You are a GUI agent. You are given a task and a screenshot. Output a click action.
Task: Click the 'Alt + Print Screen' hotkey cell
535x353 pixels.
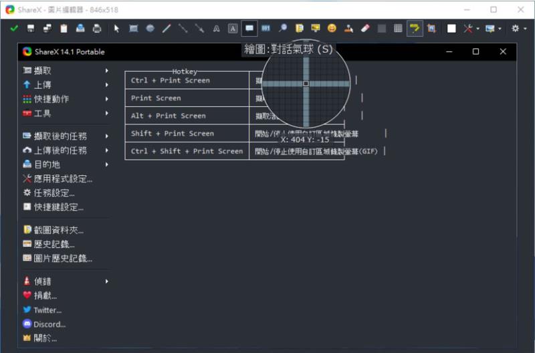[187, 116]
